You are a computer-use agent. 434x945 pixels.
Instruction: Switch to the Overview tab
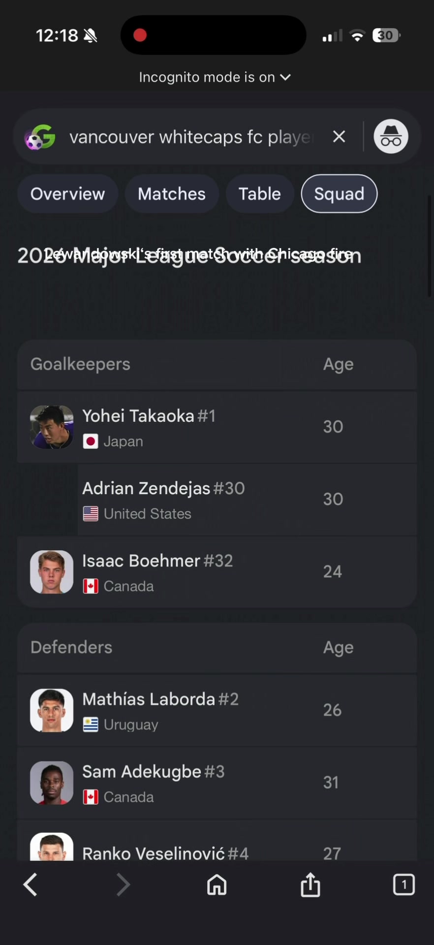68,193
